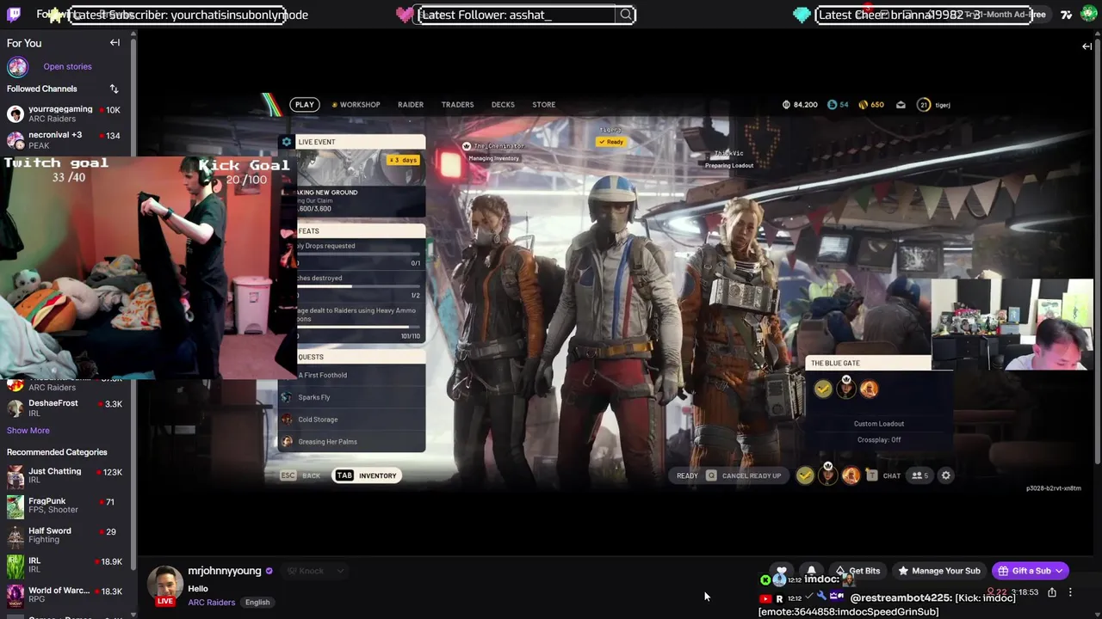Click Half Sword category thumbnail
This screenshot has height=619, width=1102.
(15, 536)
